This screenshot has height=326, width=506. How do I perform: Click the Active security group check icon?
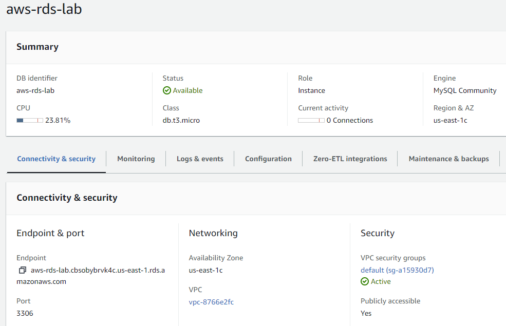[365, 281]
